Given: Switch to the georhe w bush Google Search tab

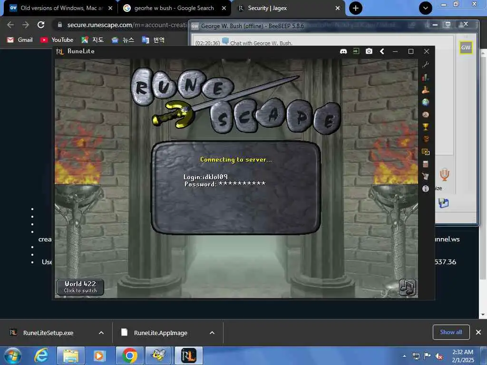Looking at the screenshot, I should (x=174, y=8).
